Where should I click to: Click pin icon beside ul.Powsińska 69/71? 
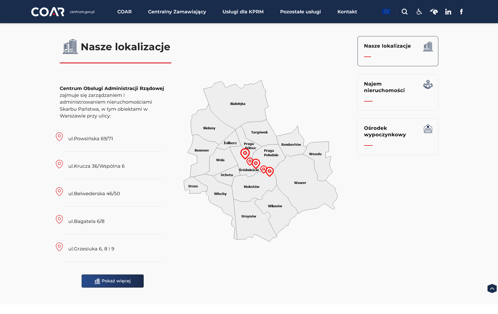(59, 137)
